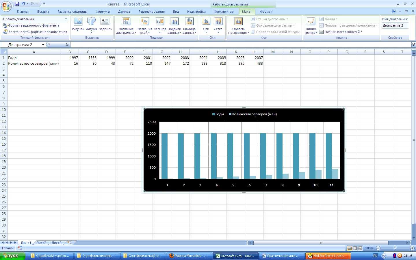
Task: Save the workbook with the floppy icon
Action: pos(17,4)
